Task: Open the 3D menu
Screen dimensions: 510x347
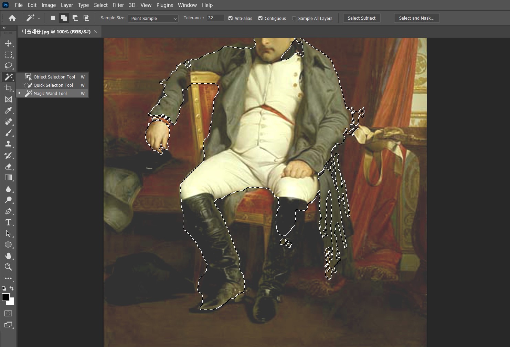Action: 132,5
